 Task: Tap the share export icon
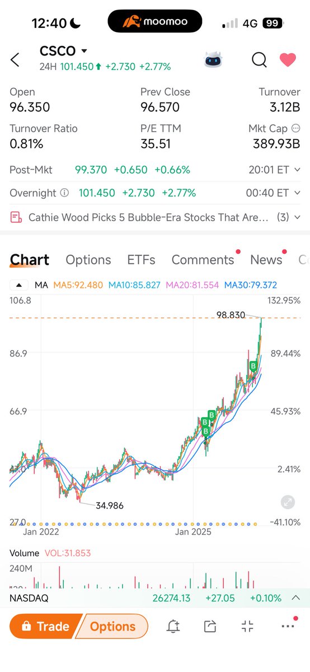tap(210, 627)
